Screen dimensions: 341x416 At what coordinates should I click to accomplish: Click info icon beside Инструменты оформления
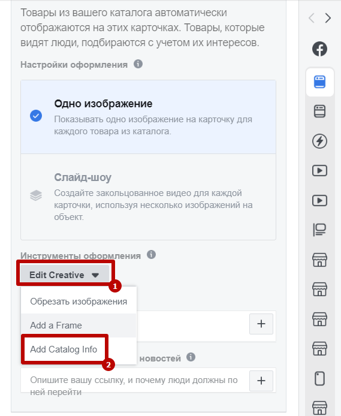pos(151,255)
